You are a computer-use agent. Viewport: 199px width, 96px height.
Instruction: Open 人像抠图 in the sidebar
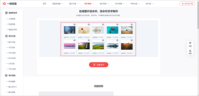coord(12,19)
